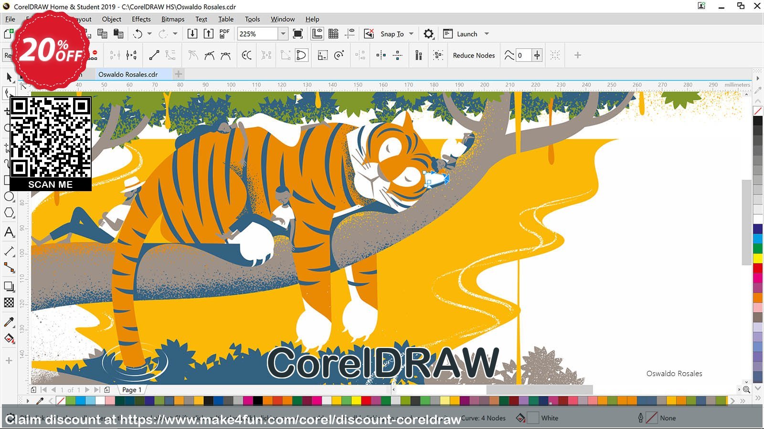
Task: Click the Rotate or skew nodes icon
Action: point(339,55)
